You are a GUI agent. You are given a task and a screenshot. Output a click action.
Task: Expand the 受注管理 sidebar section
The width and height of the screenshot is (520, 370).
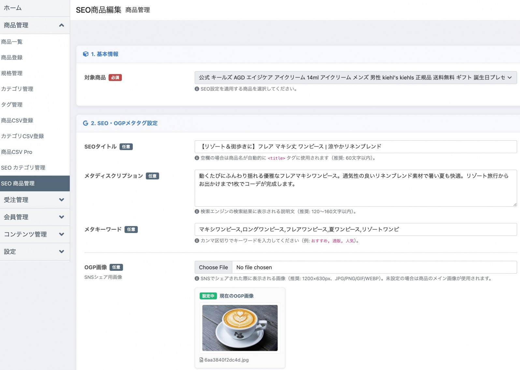(35, 200)
